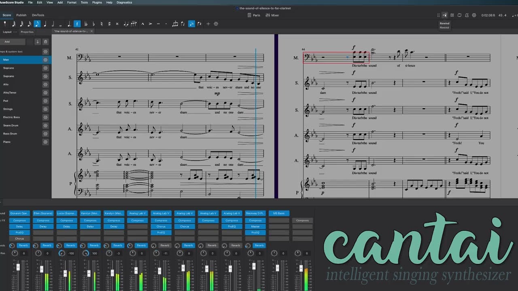The height and width of the screenshot is (291, 518).
Task: Open settings for Pad instrument
Action: click(x=45, y=101)
